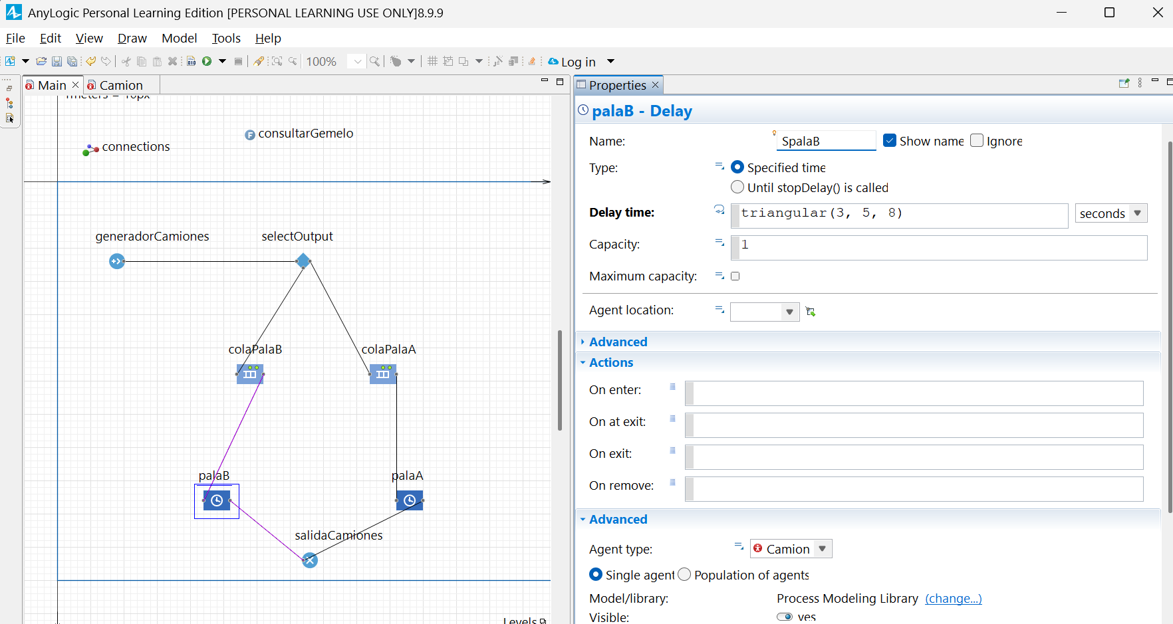Open the Palette view in the left sidebar
The image size is (1173, 624).
point(9,118)
